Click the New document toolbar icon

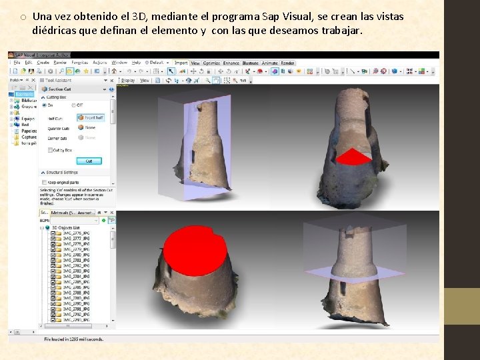coord(15,71)
